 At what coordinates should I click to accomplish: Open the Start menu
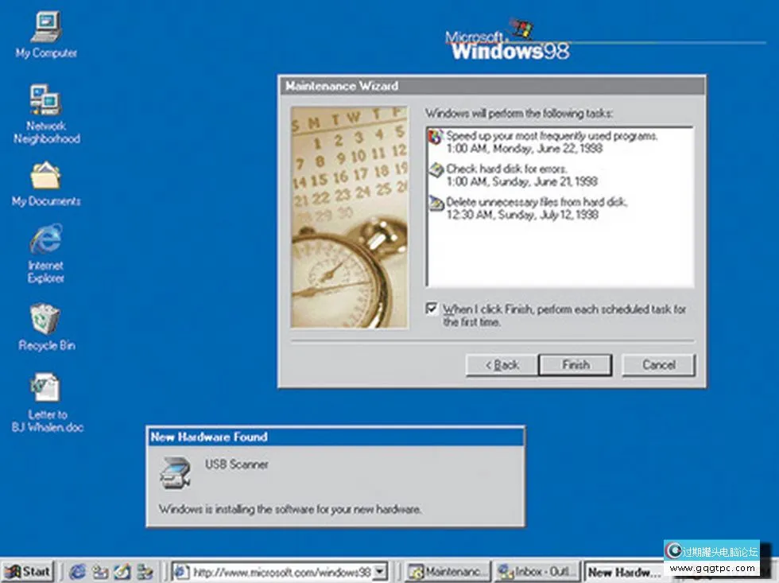pos(28,571)
